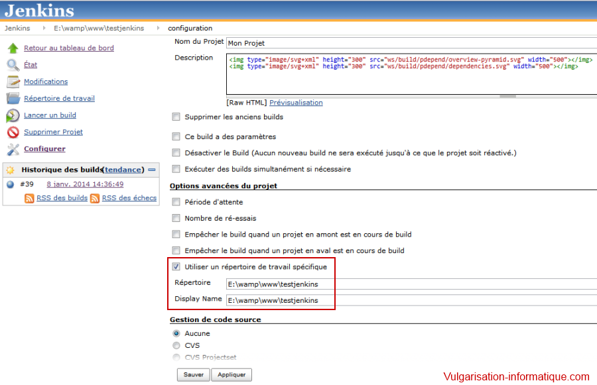Uncheck Utiliser un répertoire de travail spécifique

(x=176, y=266)
